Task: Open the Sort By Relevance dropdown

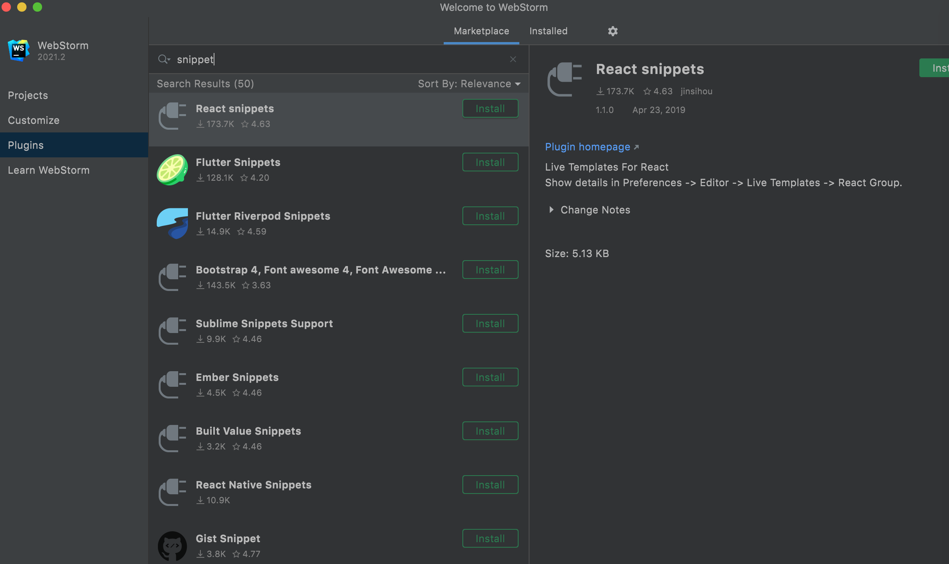Action: point(469,84)
